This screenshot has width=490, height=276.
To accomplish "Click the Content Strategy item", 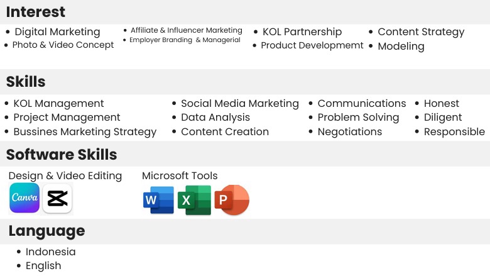I will (x=421, y=32).
